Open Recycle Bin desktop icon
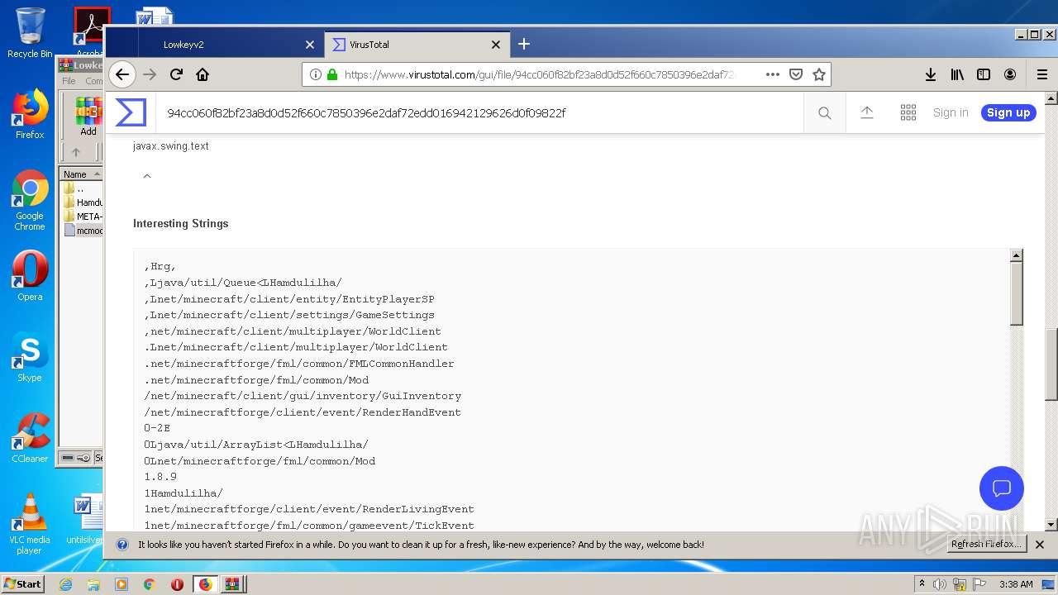This screenshot has width=1058, height=595. (x=29, y=33)
